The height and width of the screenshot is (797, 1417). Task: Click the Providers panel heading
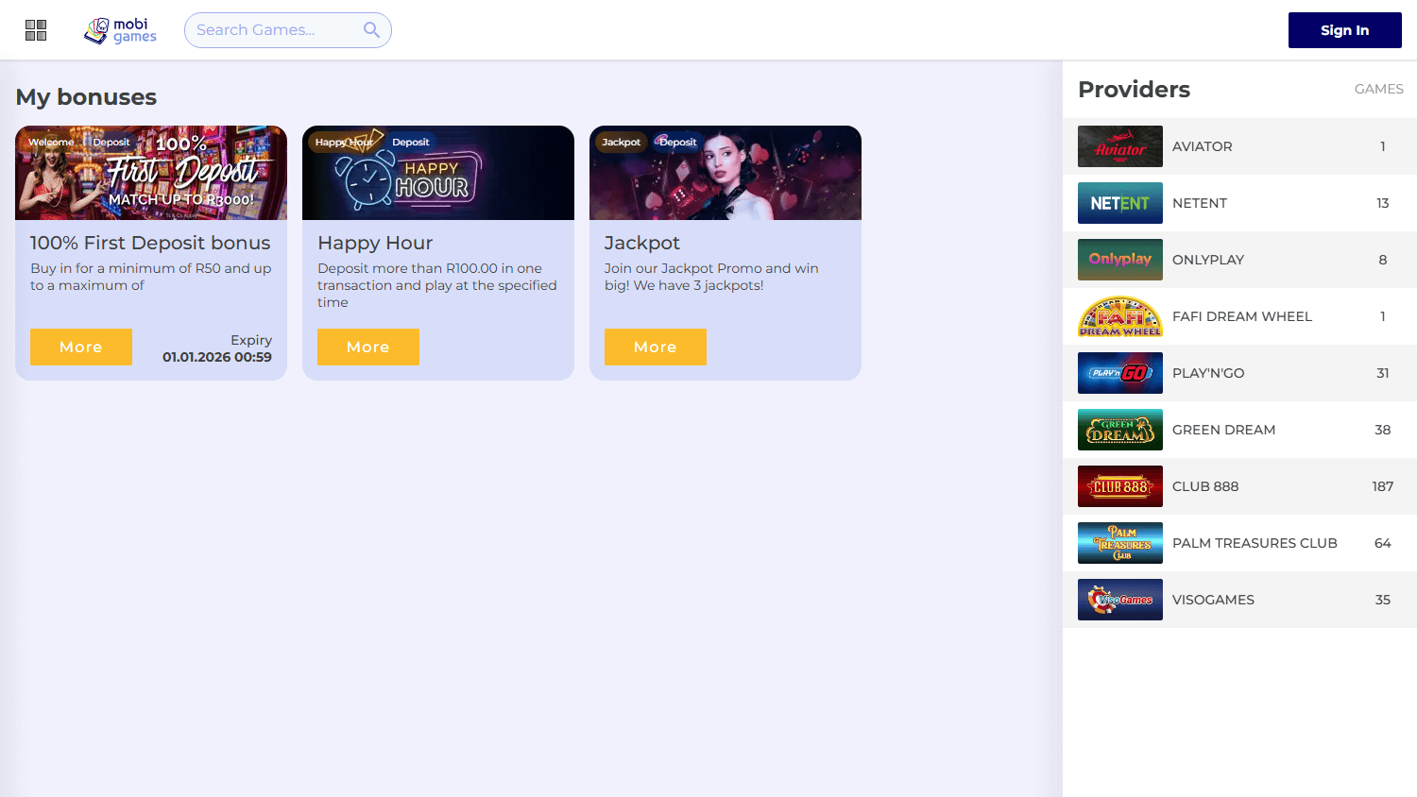1134,89
